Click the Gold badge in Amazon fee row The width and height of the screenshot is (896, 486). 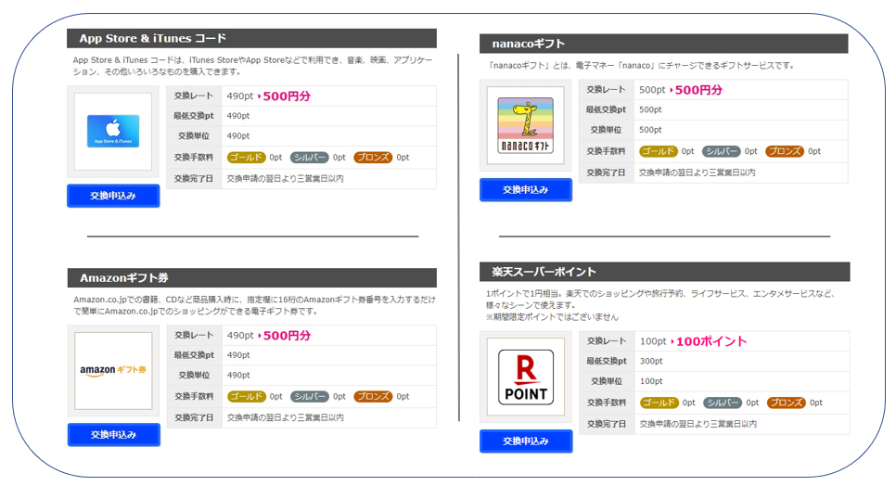[x=247, y=396]
